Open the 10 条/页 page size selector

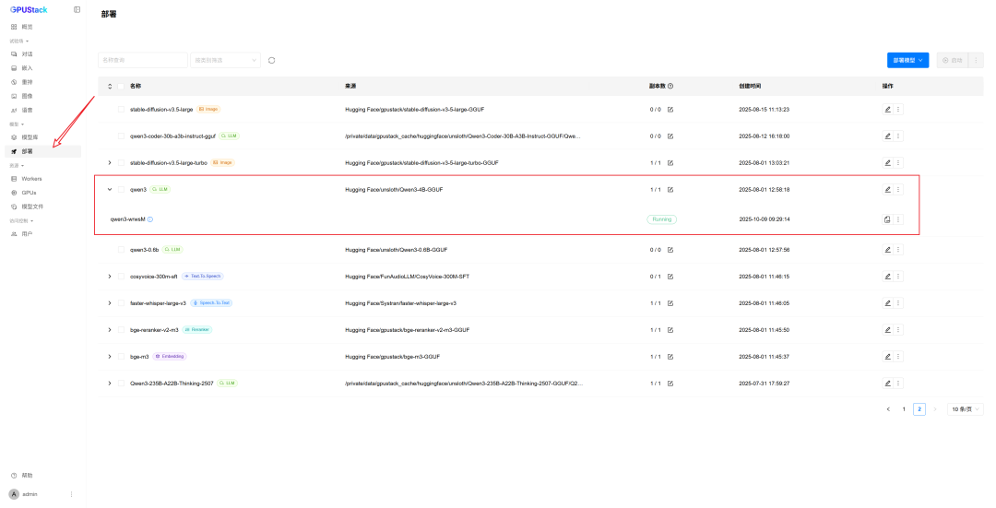[x=966, y=408]
